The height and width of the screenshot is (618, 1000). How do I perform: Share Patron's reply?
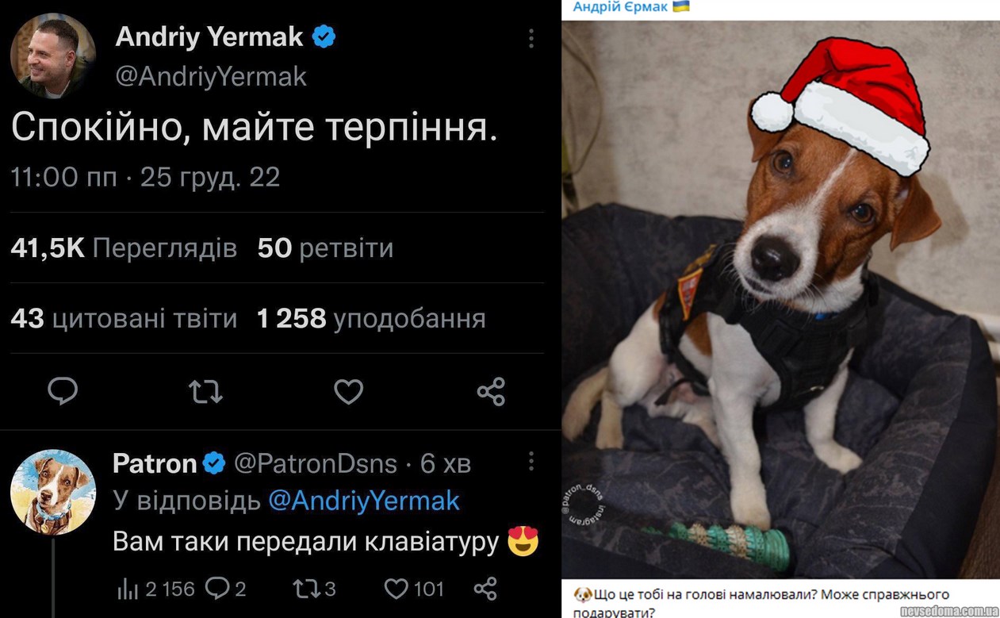click(x=485, y=589)
